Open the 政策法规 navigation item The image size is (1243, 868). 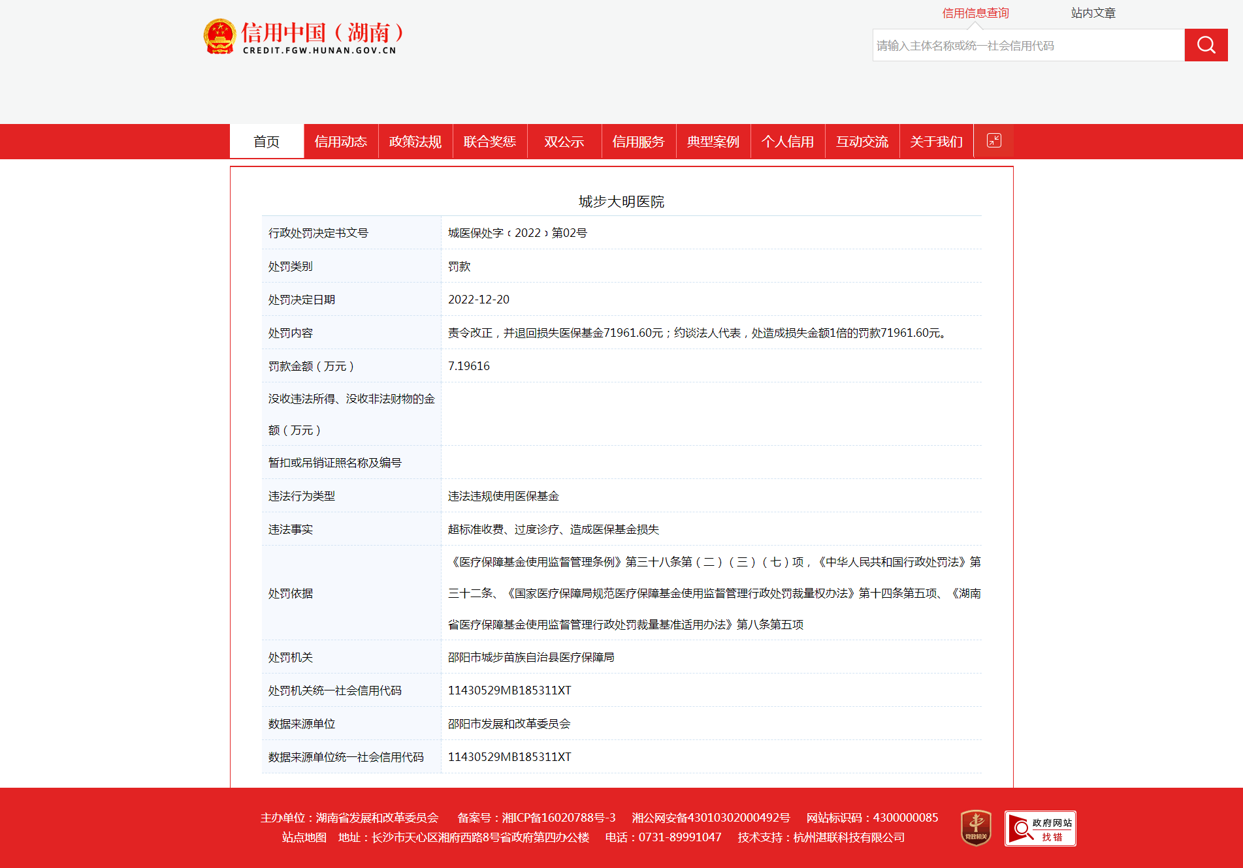click(x=415, y=142)
